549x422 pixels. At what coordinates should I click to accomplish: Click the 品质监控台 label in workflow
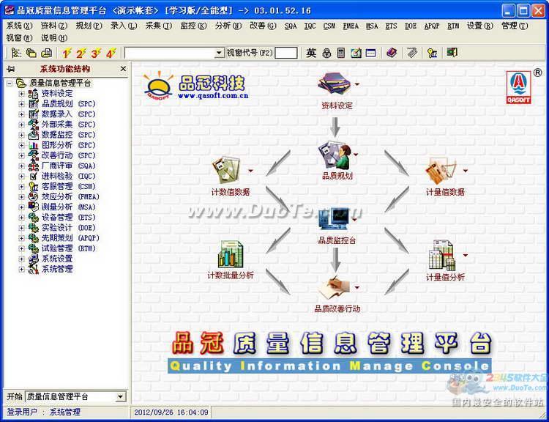coord(337,240)
